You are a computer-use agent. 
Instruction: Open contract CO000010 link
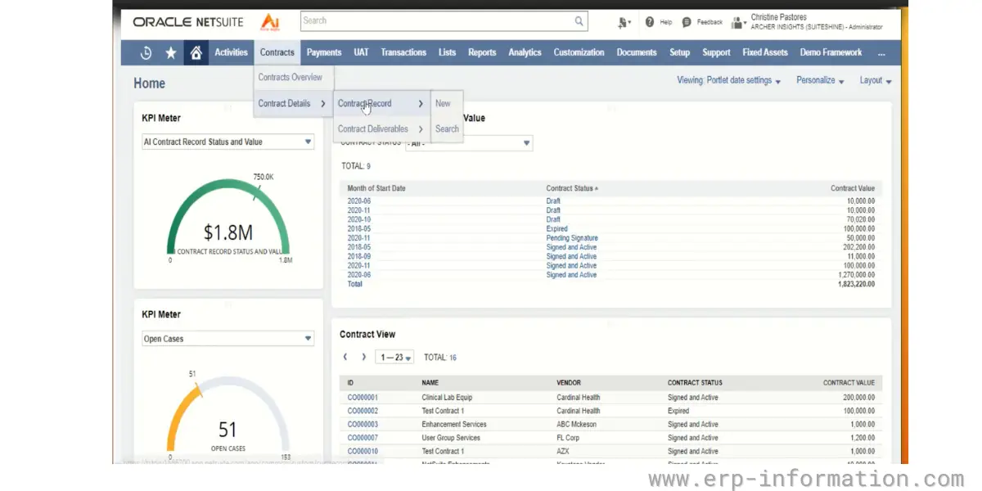coord(363,451)
